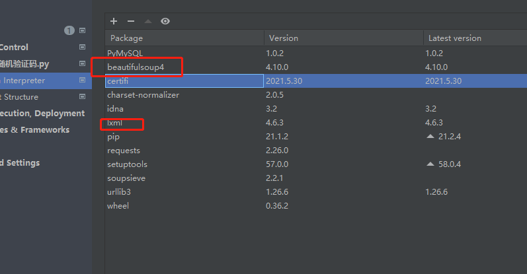Click version 0.36.2 of wheel

[x=277, y=206]
